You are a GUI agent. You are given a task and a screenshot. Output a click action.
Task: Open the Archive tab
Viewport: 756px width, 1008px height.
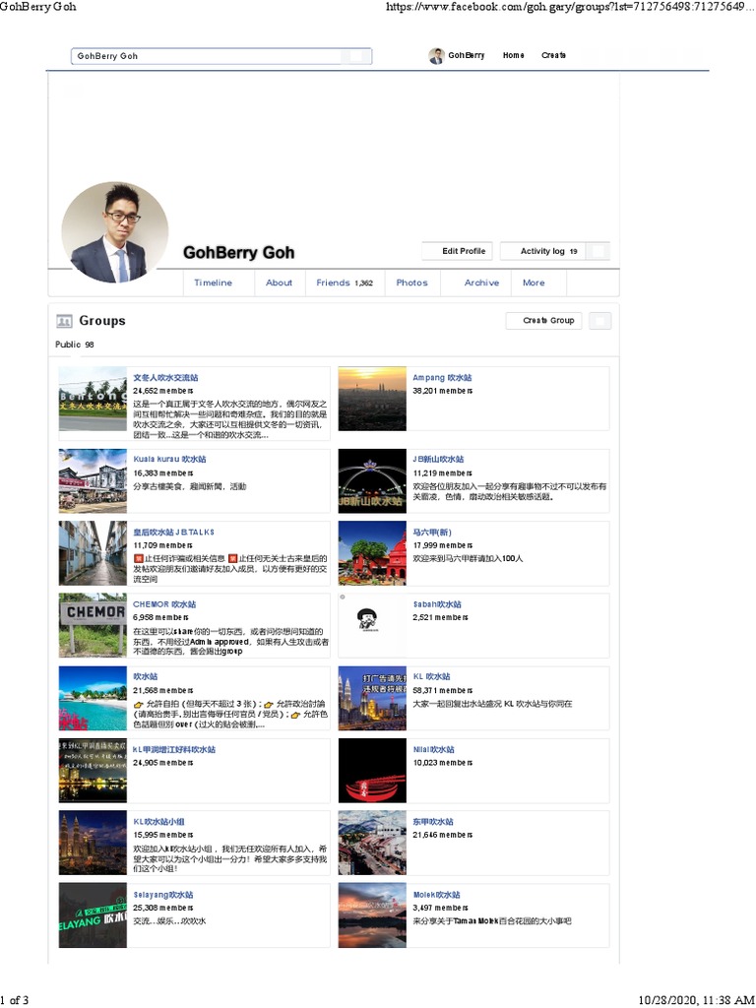[481, 283]
